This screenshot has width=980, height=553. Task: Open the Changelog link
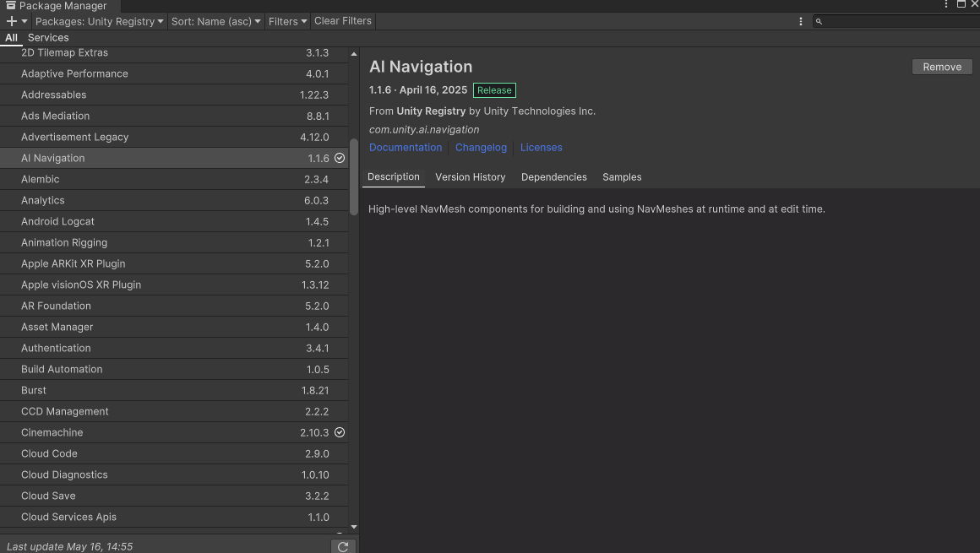pos(481,148)
